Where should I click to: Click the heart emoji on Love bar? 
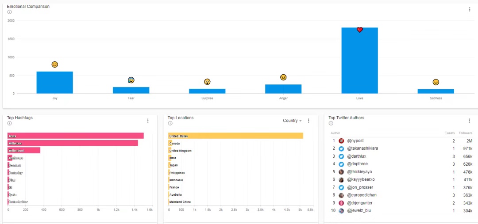(360, 30)
